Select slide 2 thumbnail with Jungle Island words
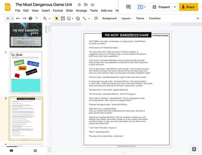The image size is (202, 155). (x=26, y=73)
